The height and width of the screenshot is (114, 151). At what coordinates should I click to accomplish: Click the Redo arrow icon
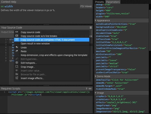(17, 51)
